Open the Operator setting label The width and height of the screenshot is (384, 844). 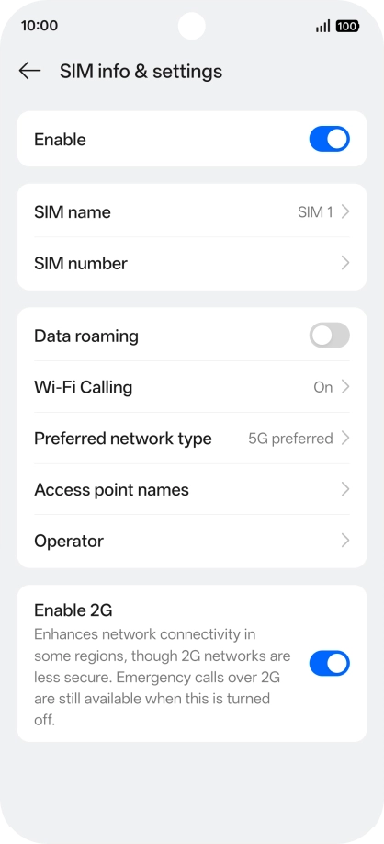69,541
